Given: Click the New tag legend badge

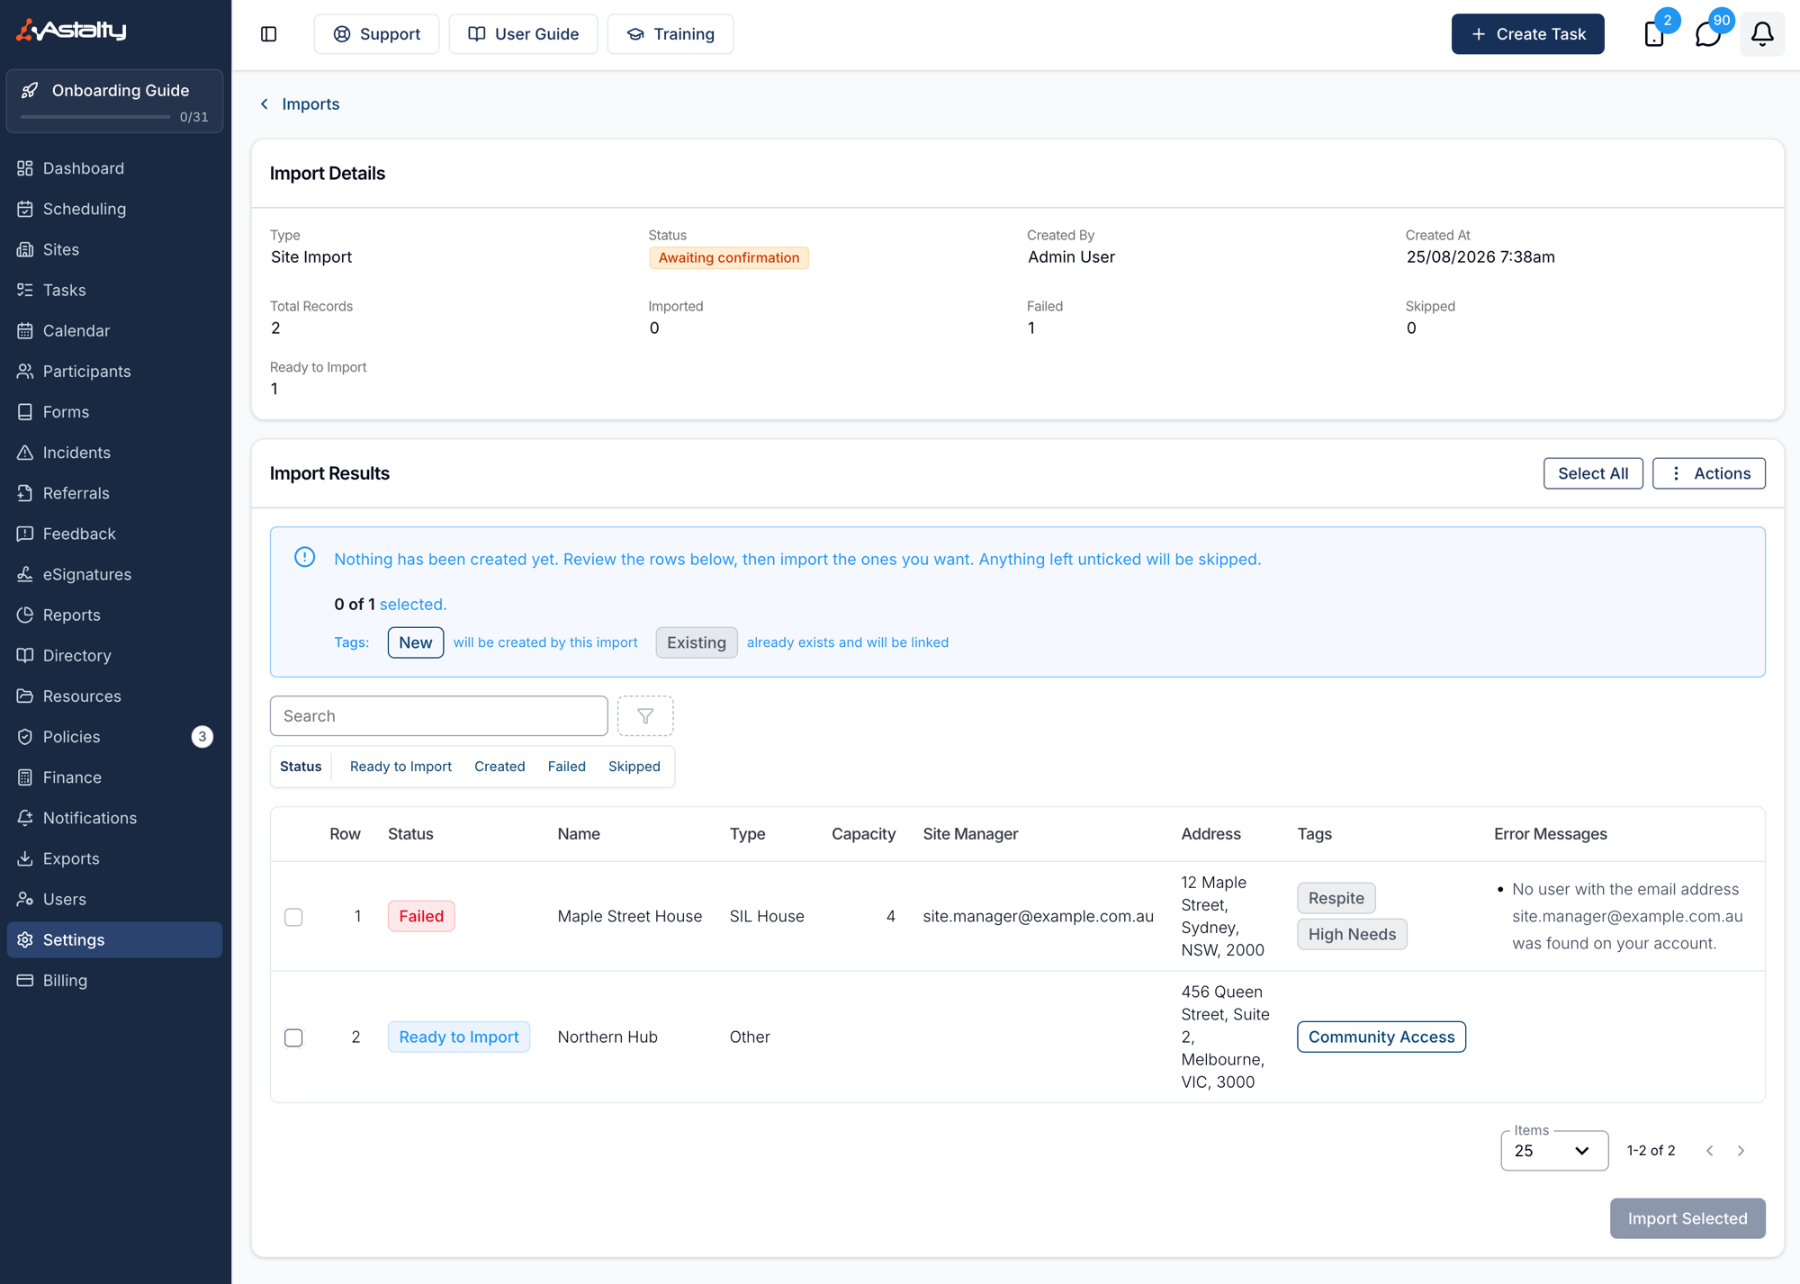Looking at the screenshot, I should (x=416, y=642).
